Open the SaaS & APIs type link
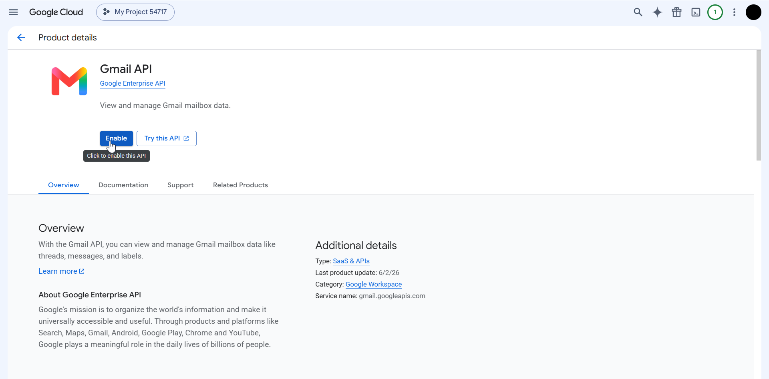769x379 pixels. tap(351, 261)
